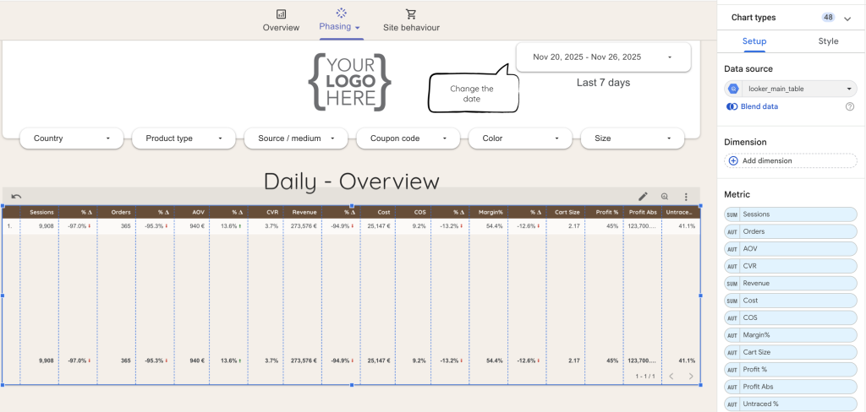Click the plus icon in Add dimension
Screen dimensions: 866x412
[x=732, y=160]
